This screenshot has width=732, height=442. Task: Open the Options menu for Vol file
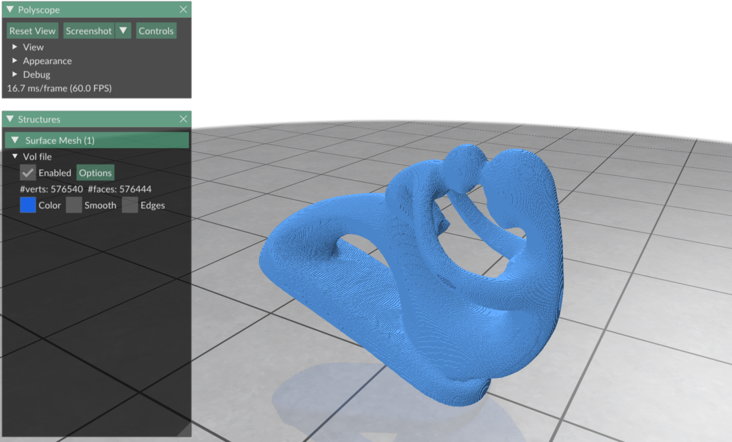coord(95,173)
